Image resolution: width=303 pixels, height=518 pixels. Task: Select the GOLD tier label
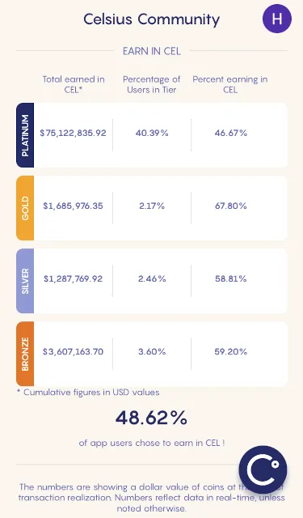point(25,208)
